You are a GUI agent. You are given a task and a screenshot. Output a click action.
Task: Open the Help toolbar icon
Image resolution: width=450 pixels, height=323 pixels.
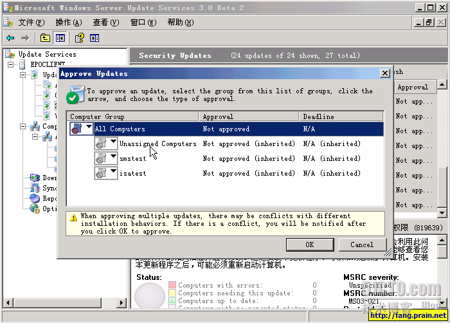pyautogui.click(x=79, y=38)
